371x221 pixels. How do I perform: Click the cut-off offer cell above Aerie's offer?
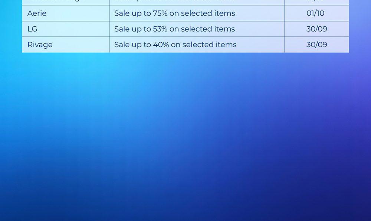[197, 2]
